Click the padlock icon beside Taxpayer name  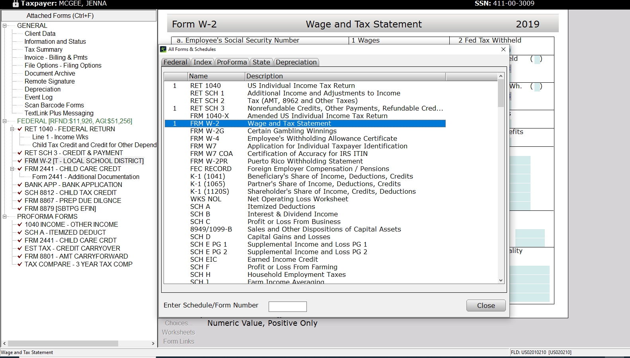click(16, 4)
